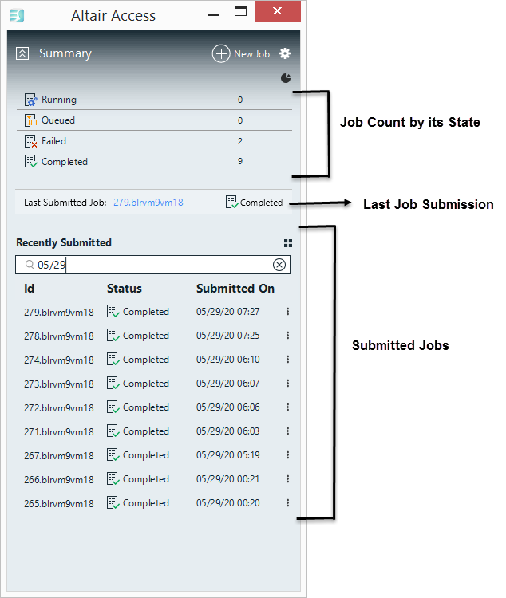
Task: Select the Running row label
Action: click(59, 100)
